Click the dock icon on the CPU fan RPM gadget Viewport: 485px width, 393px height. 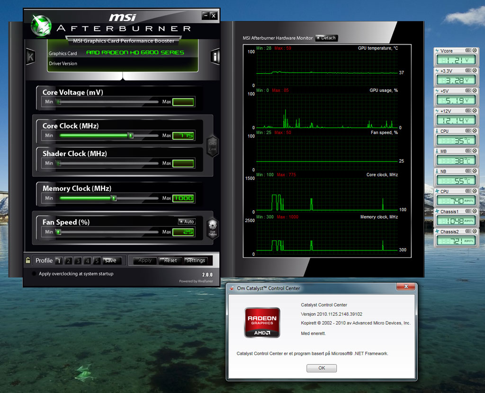pyautogui.click(x=468, y=191)
